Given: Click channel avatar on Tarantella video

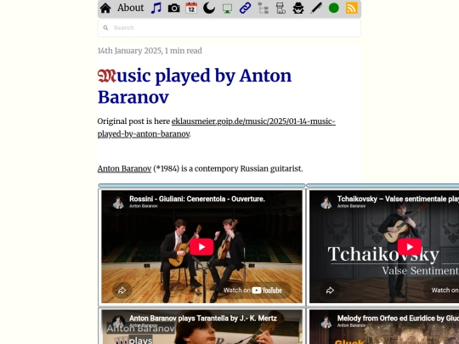Looking at the screenshot, I should (118, 322).
